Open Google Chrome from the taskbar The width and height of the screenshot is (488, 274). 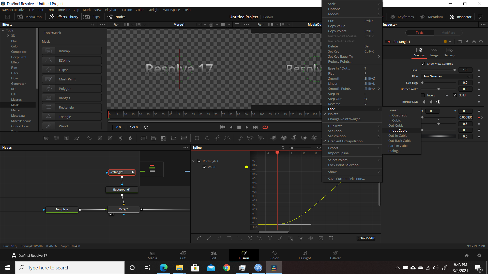tap(226, 268)
